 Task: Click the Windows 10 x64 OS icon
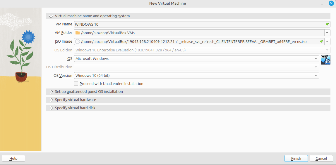[325, 60]
